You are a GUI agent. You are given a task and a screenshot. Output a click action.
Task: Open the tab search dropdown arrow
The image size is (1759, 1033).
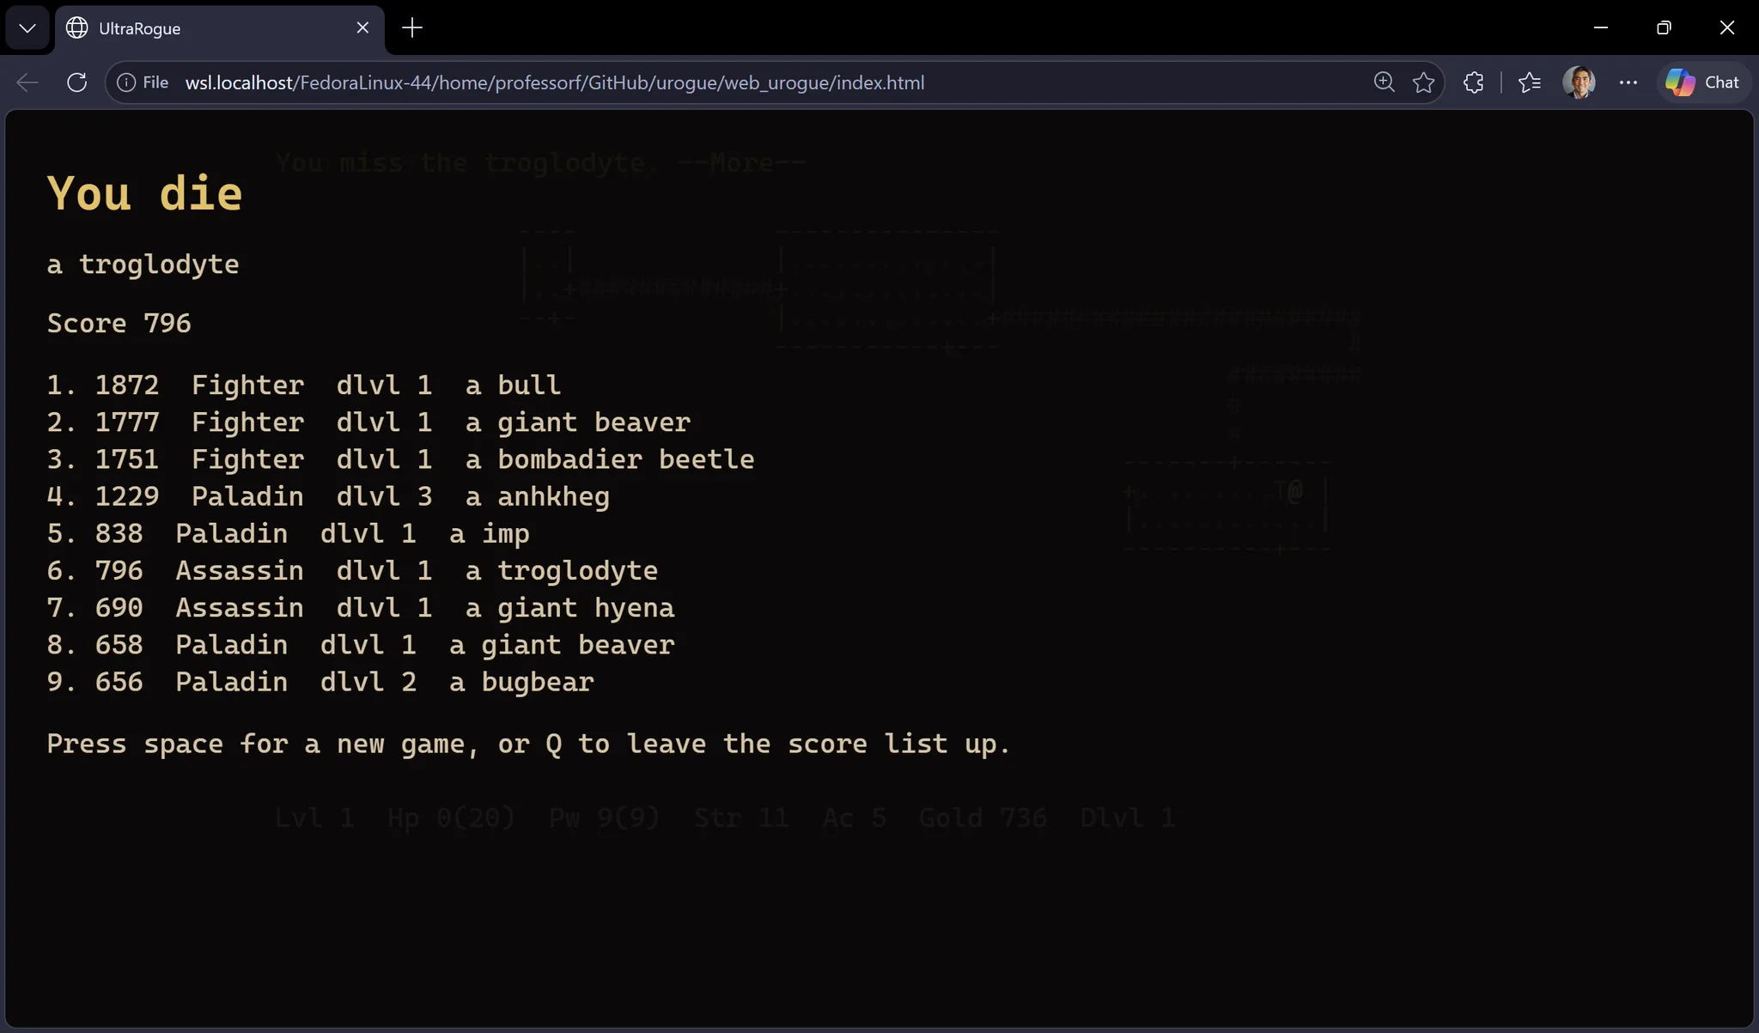(x=27, y=28)
